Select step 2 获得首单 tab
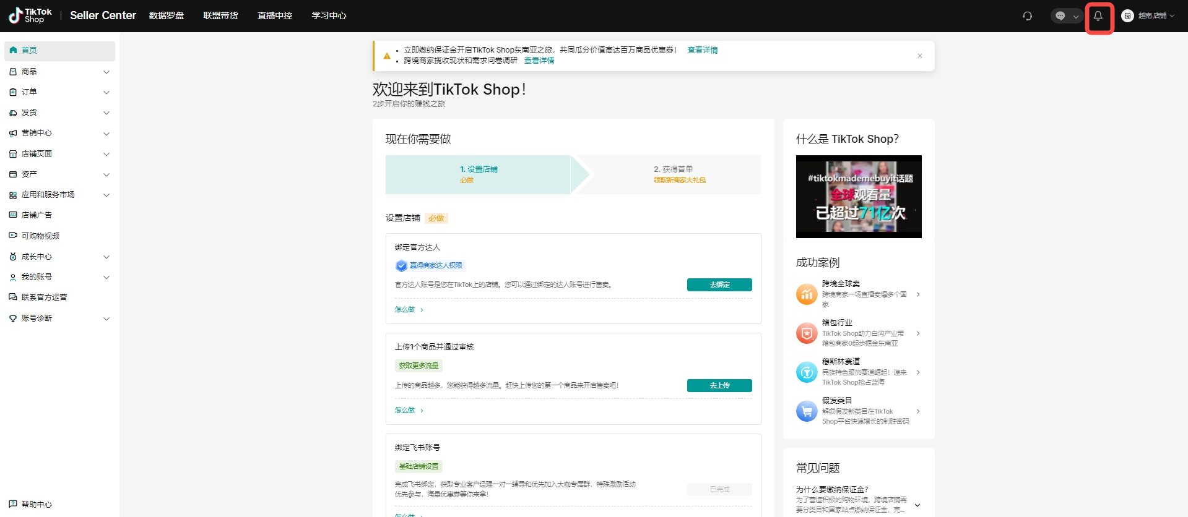 [x=673, y=174]
